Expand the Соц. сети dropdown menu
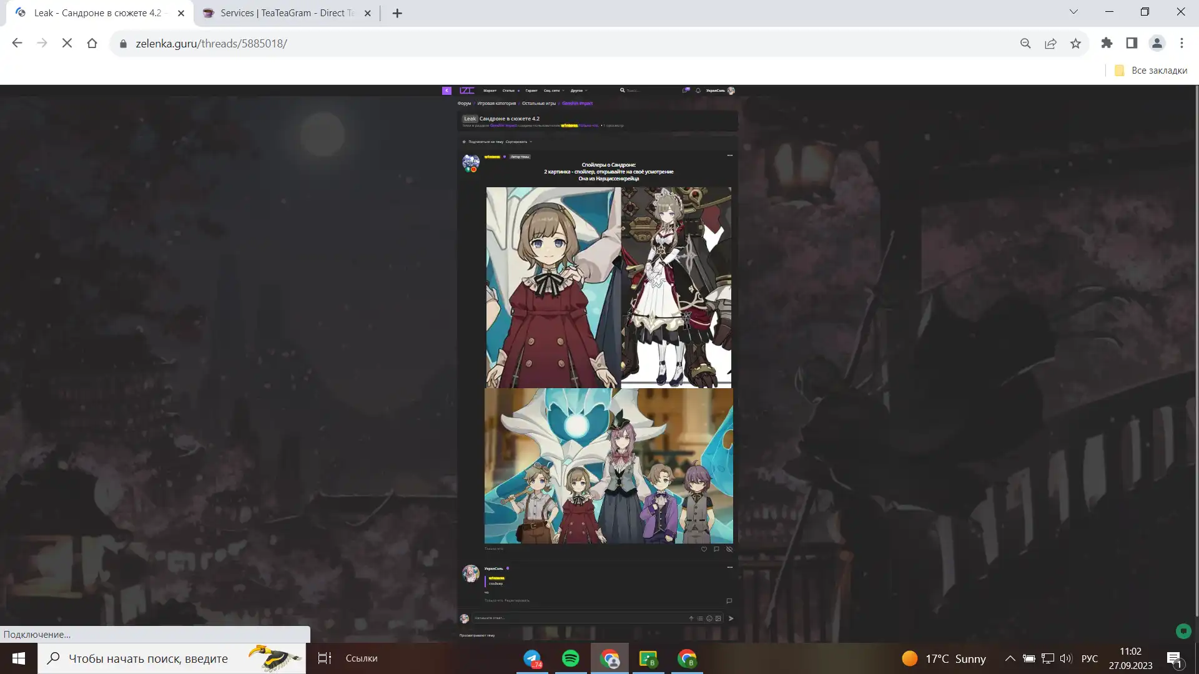This screenshot has height=674, width=1199. click(553, 90)
